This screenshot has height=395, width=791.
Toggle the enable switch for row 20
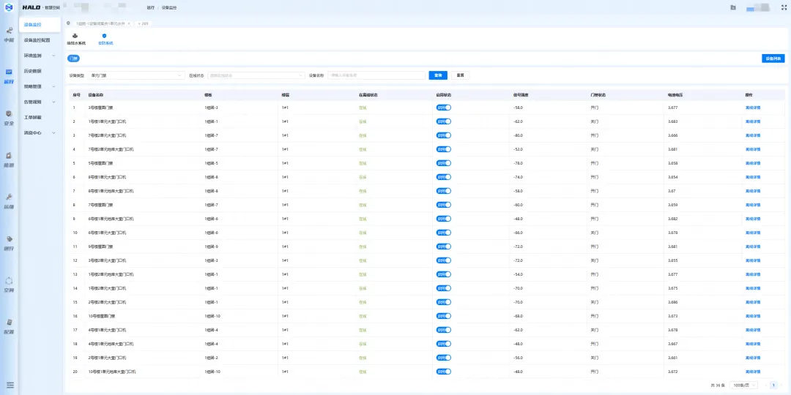click(x=443, y=372)
